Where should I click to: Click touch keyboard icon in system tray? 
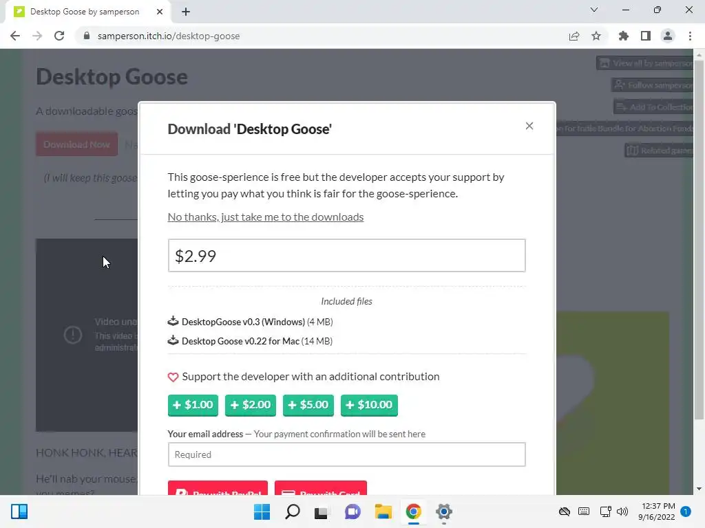(x=584, y=511)
